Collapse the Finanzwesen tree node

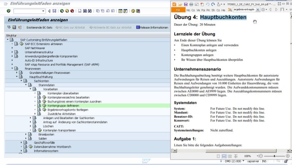13,68
